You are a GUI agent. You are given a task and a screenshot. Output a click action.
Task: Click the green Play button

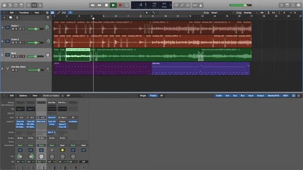pyautogui.click(x=113, y=5)
